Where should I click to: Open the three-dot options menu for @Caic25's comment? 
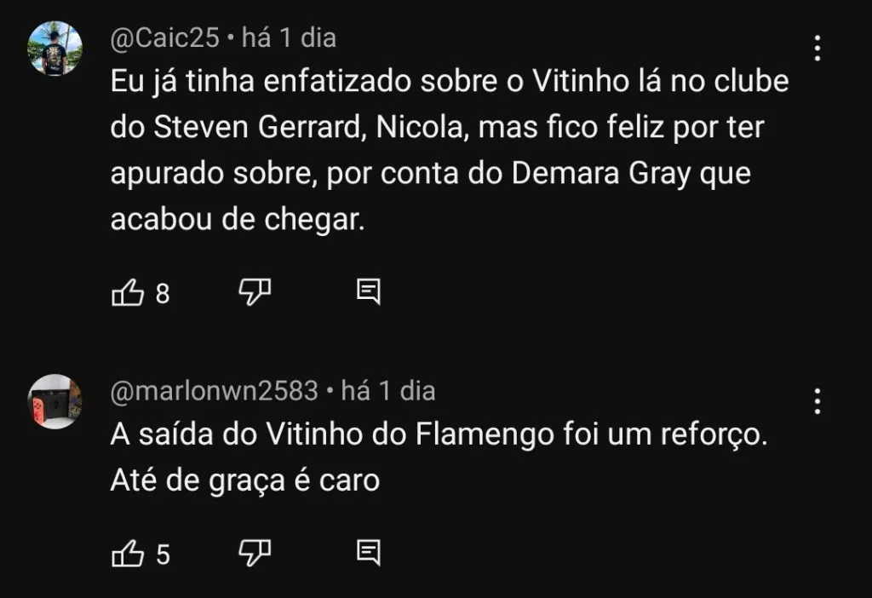[x=817, y=48]
